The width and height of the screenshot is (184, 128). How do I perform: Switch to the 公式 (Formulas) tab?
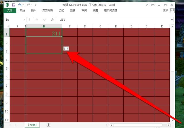pos(62,10)
